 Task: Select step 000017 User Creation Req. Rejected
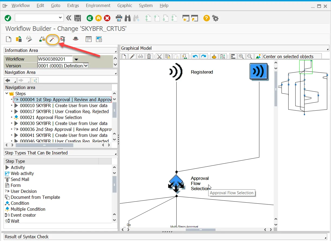(x=64, y=111)
